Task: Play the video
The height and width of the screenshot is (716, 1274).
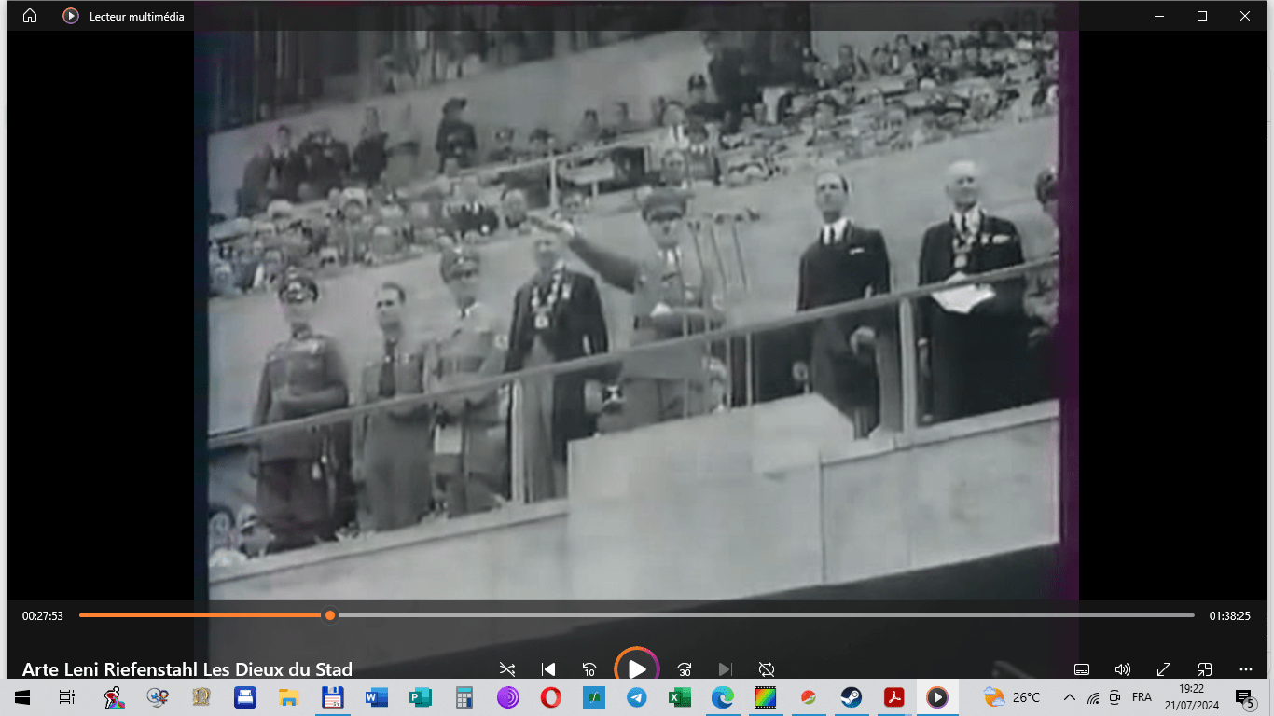Action: click(x=637, y=668)
